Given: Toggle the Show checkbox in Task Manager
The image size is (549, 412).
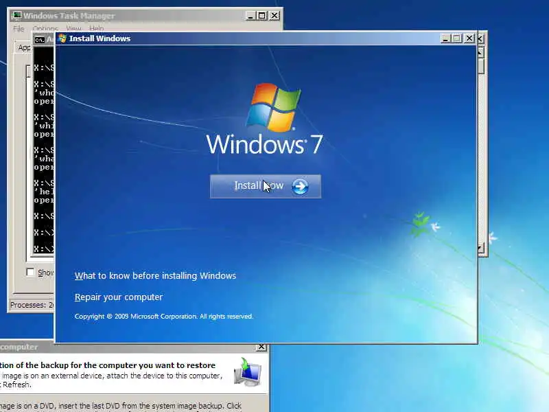Looking at the screenshot, I should click(30, 272).
